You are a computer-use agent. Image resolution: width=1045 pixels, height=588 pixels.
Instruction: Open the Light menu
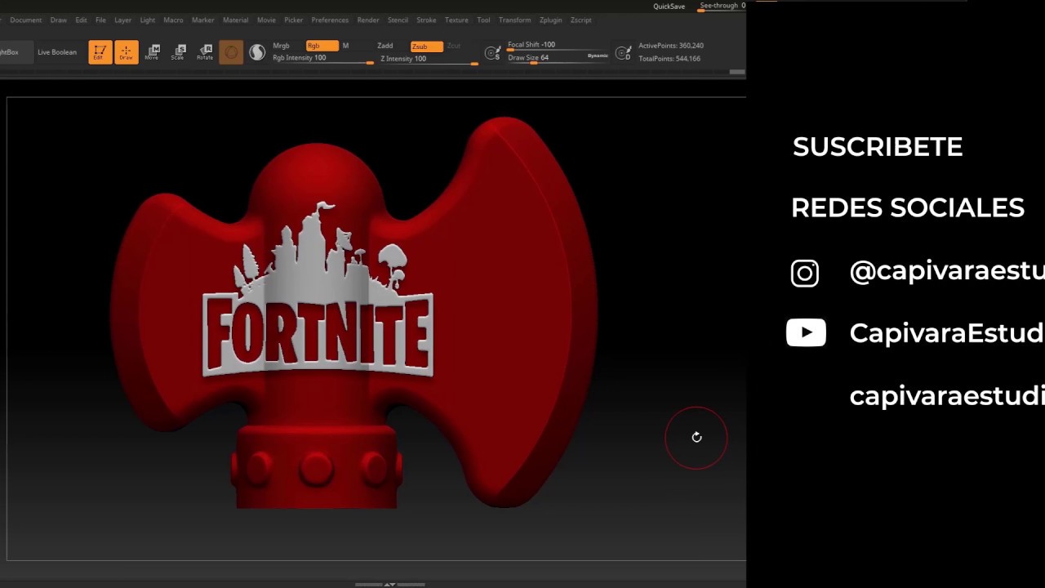click(x=147, y=20)
